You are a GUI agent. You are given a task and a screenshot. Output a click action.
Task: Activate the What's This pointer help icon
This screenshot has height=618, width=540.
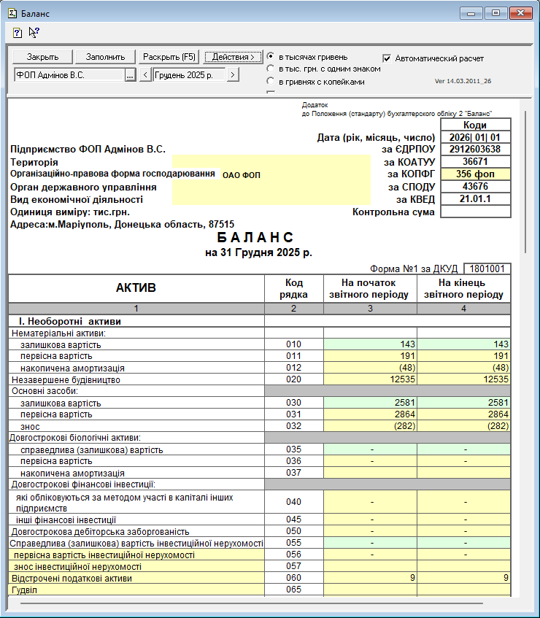[x=34, y=32]
